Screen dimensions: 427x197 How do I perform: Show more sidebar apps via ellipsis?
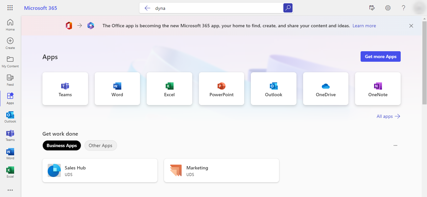[x=10, y=190]
